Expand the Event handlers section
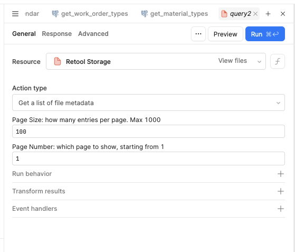Image resolution: width=295 pixels, height=252 pixels. coord(148,209)
